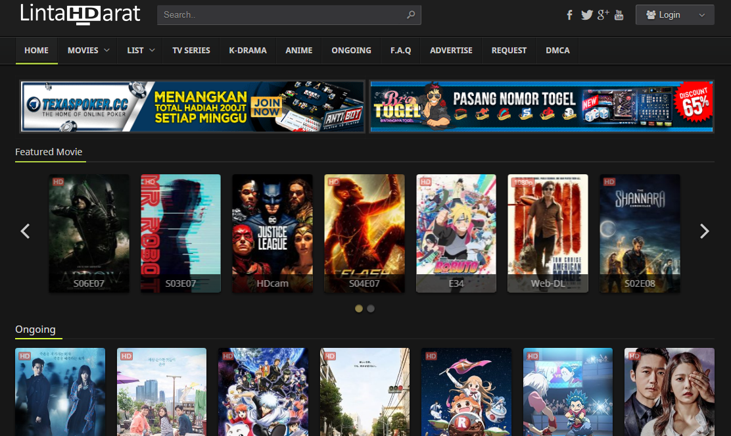The width and height of the screenshot is (731, 436).
Task: Click inside the search input field
Action: coord(283,14)
